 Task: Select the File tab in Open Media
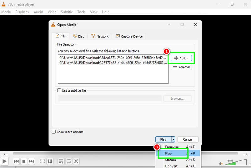click(61, 36)
